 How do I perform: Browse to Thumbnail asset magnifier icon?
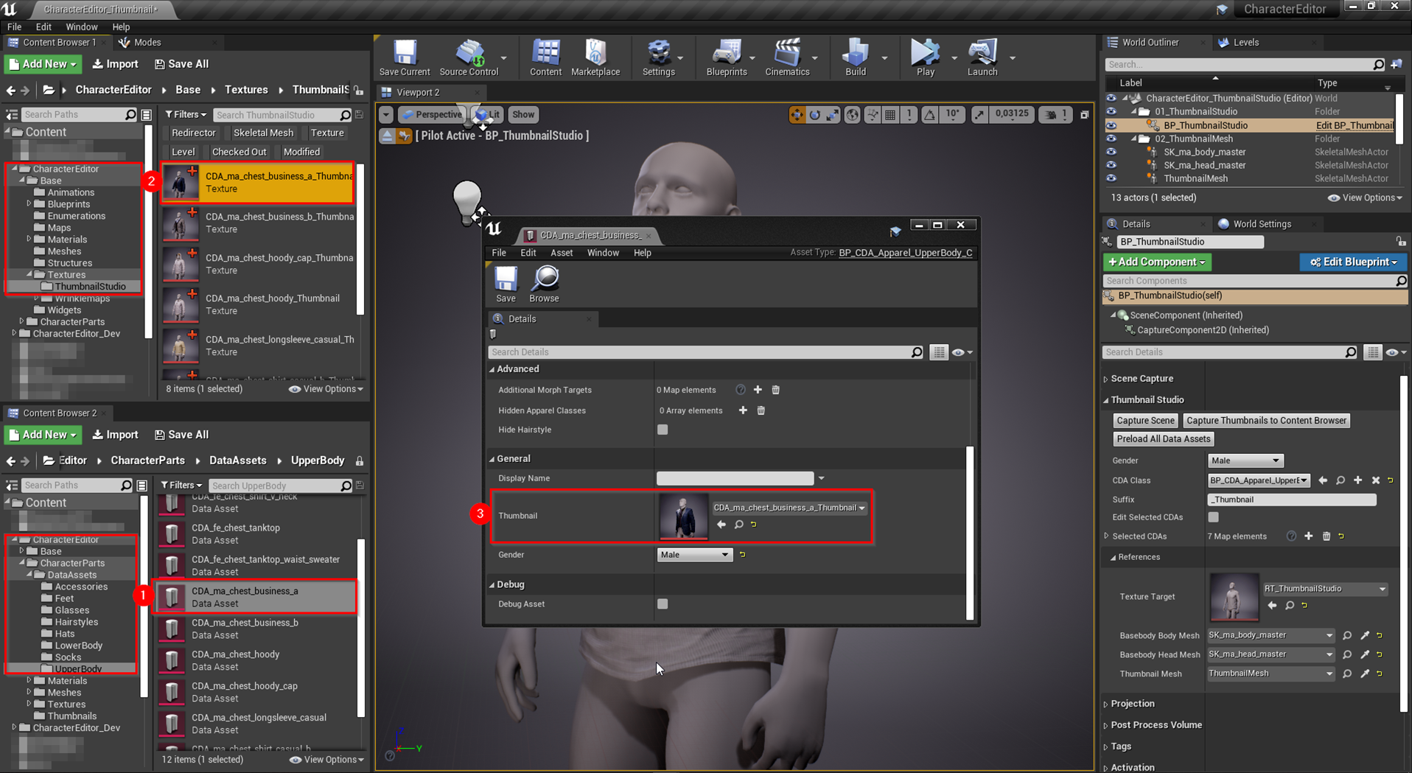(738, 525)
